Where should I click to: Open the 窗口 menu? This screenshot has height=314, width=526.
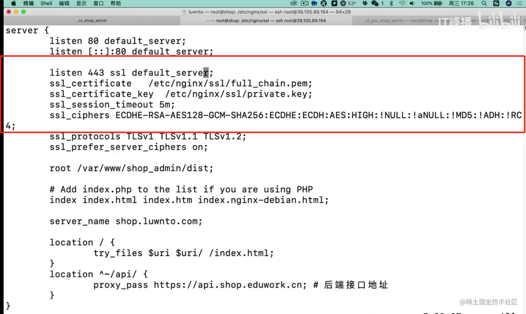[x=98, y=3]
